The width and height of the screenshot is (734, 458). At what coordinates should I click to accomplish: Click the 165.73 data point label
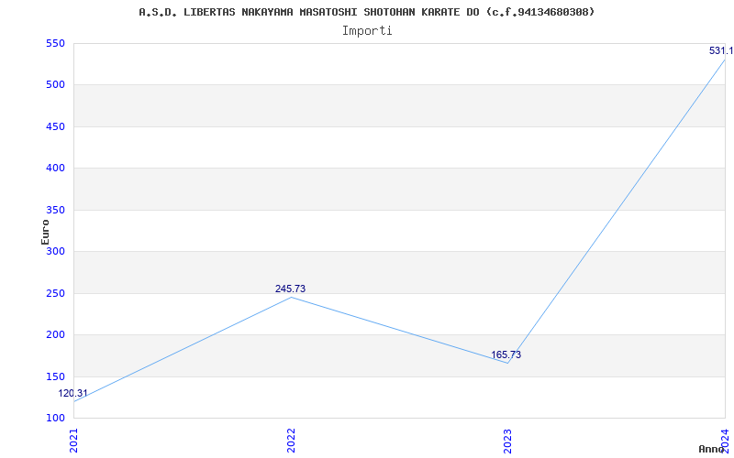point(506,354)
